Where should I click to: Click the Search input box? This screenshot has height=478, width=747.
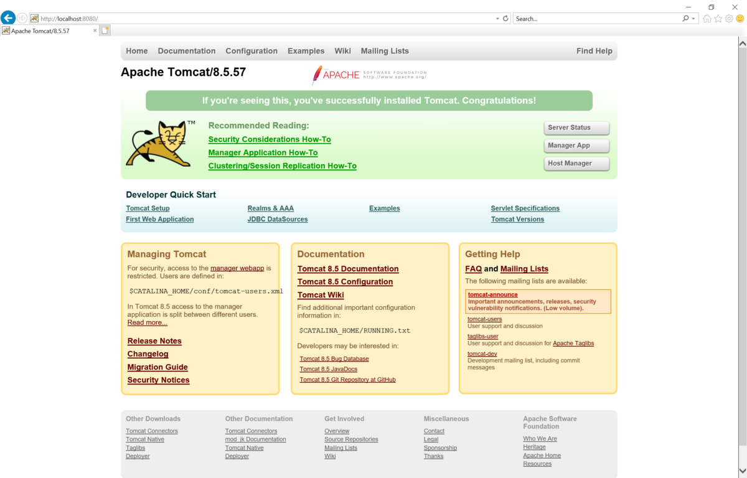click(x=596, y=19)
